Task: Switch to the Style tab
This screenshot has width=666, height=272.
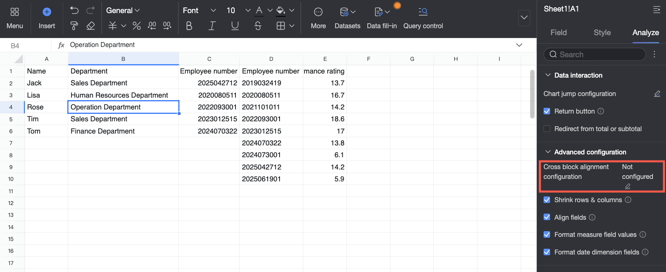Action: pyautogui.click(x=602, y=32)
